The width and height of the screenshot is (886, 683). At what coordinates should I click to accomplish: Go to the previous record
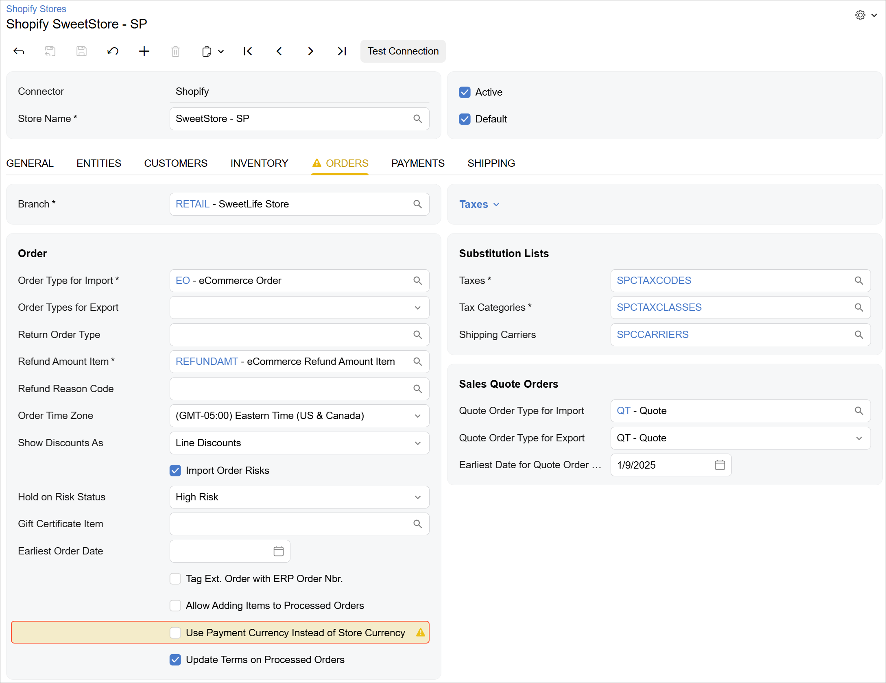click(279, 51)
